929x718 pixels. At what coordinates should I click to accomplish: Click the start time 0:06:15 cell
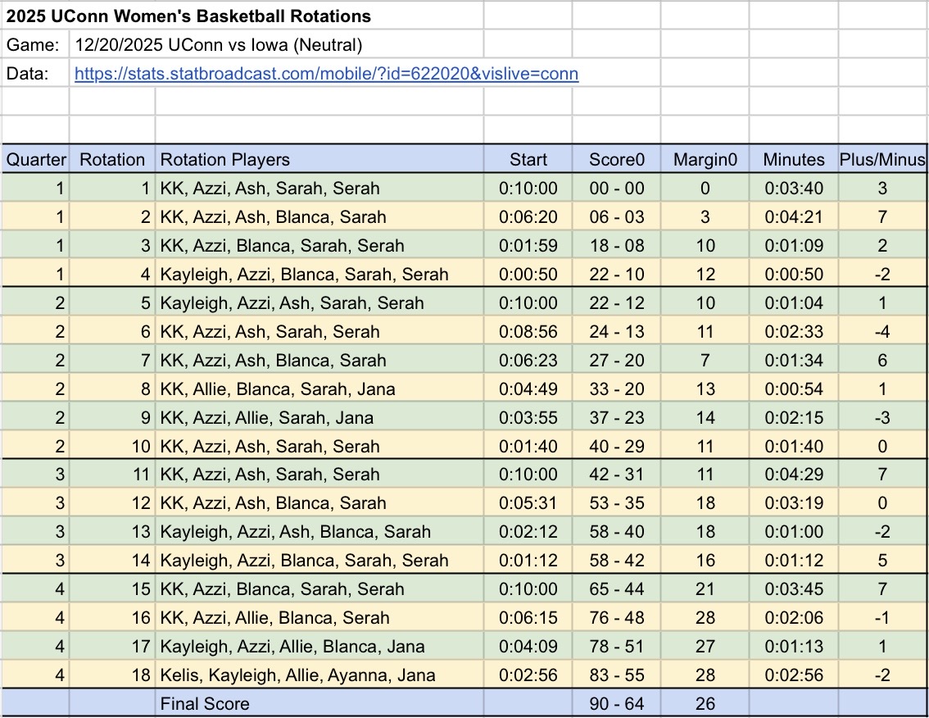(528, 618)
